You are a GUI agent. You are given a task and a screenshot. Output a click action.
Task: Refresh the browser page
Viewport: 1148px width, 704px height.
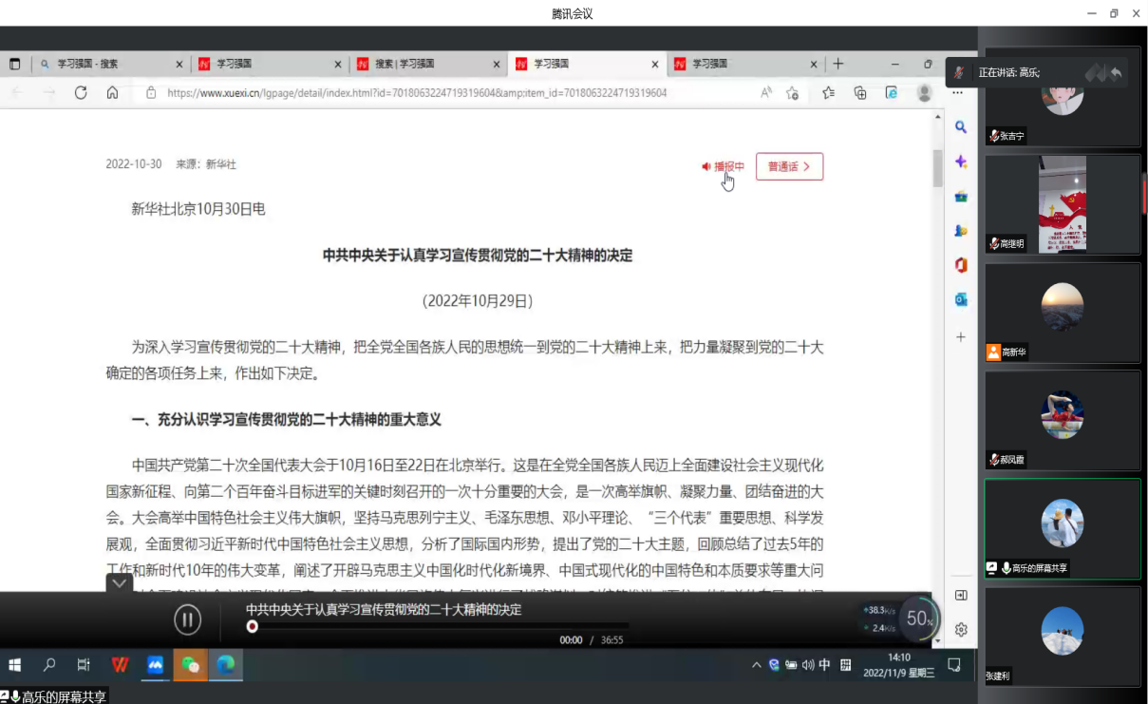[x=81, y=93]
